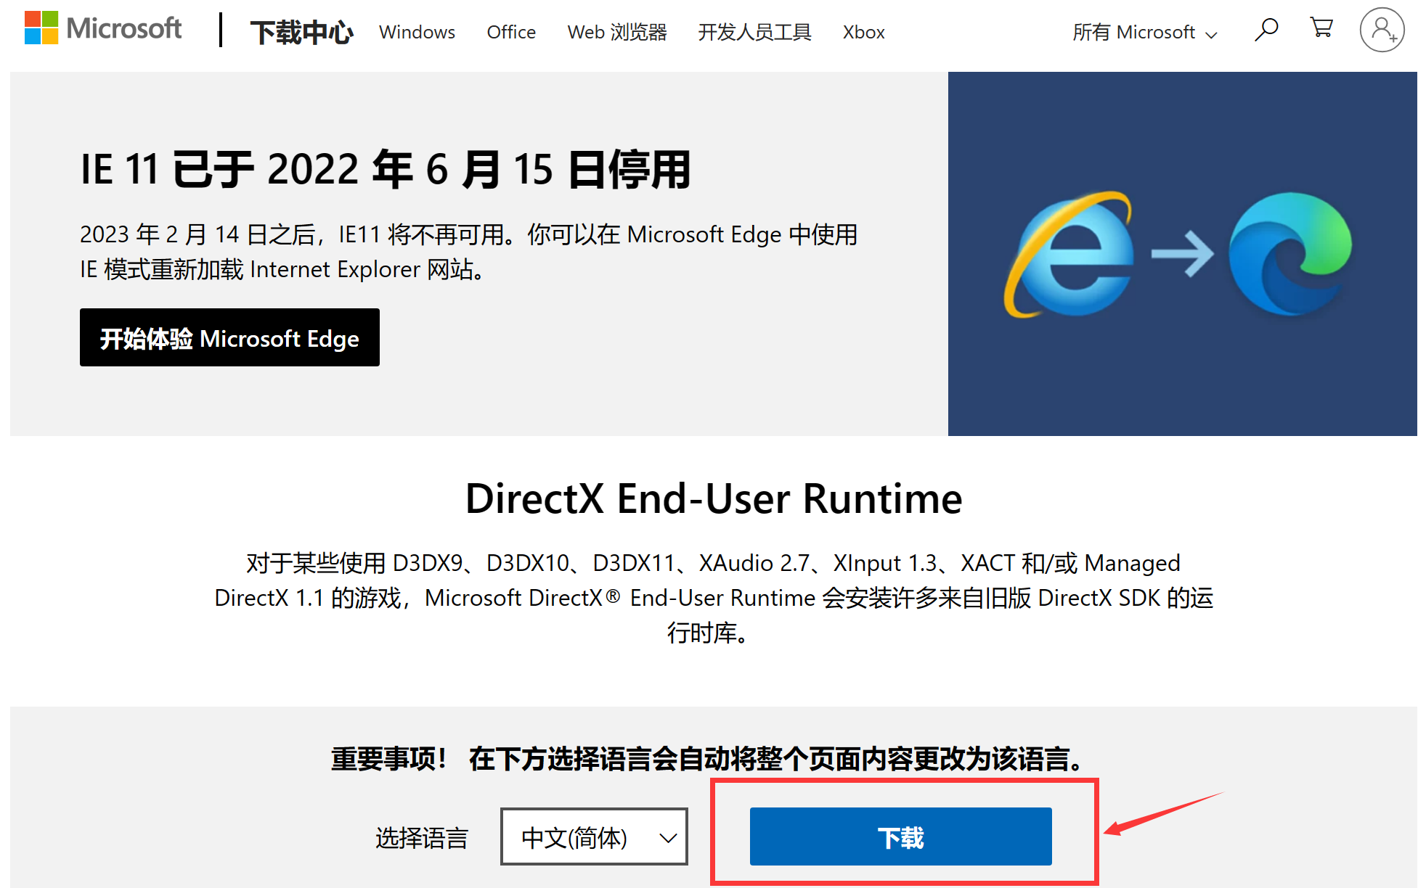Click the account profile icon

1382,30
